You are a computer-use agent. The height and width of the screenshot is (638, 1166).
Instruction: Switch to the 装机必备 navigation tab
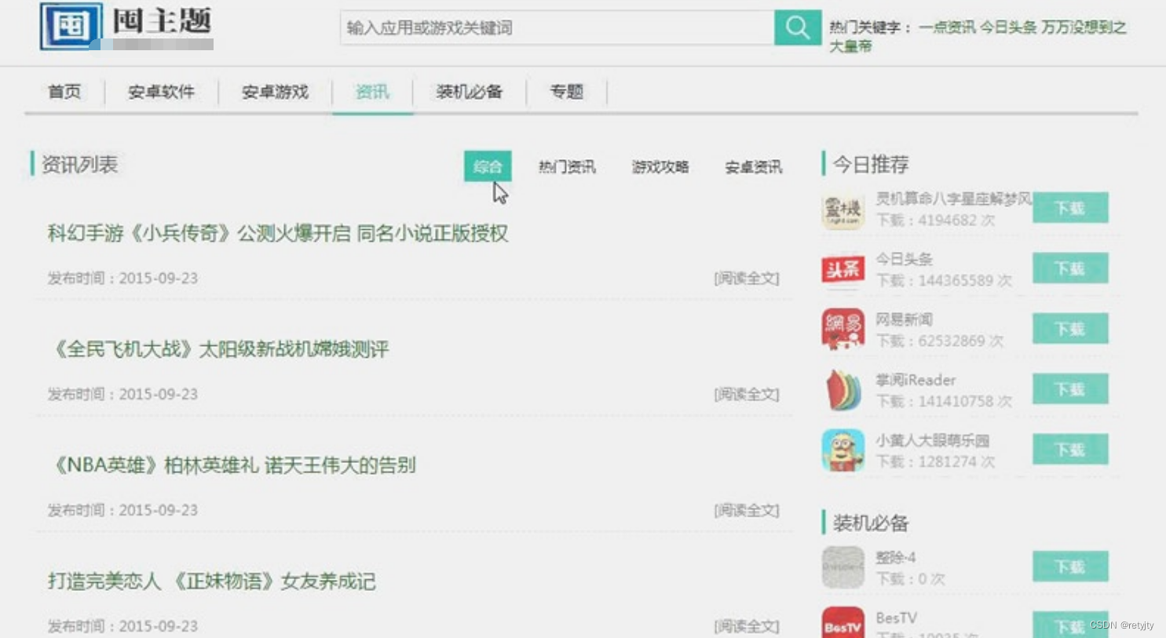point(469,92)
